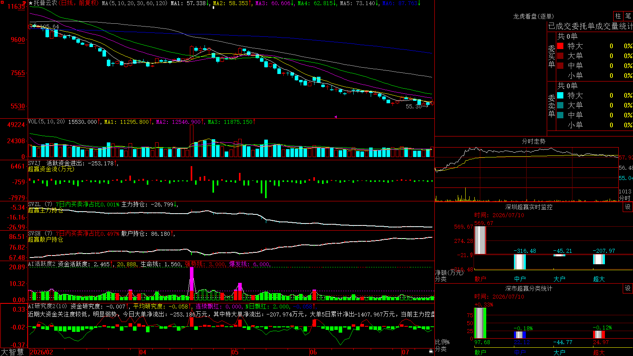Click the AI活跃度2 indicator name
This screenshot has width=633, height=356.
pos(42,264)
